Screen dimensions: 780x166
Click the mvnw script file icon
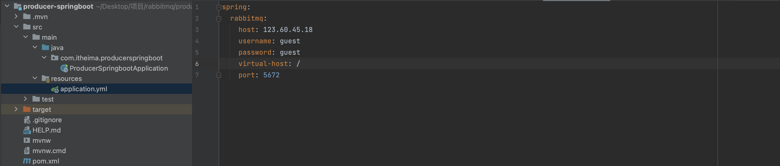pos(27,140)
